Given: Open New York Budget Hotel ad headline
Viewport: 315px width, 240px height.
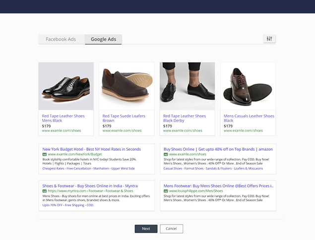Looking at the screenshot, I should [91, 149].
